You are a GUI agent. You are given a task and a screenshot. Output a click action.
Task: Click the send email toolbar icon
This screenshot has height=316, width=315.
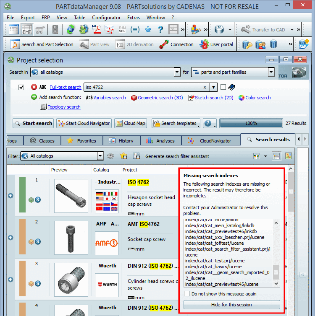[109, 30]
